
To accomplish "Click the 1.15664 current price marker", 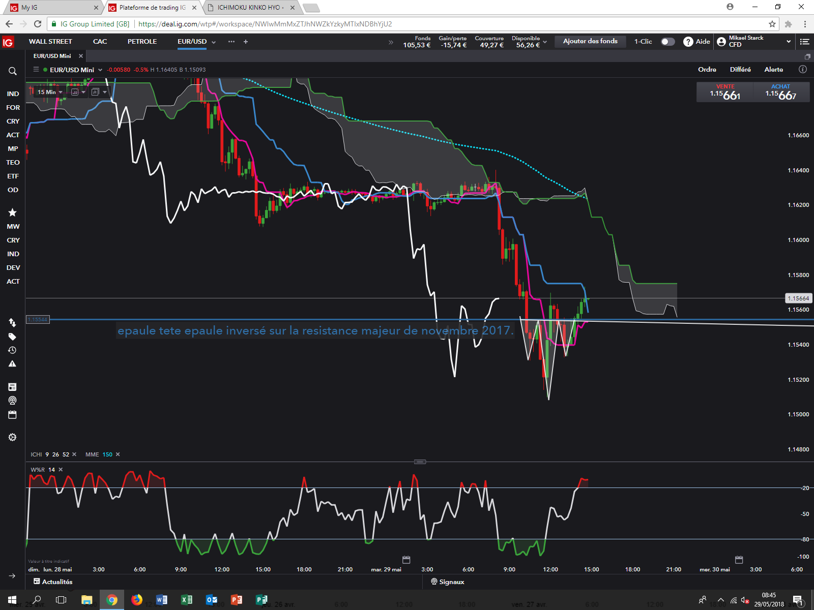I will tap(798, 298).
